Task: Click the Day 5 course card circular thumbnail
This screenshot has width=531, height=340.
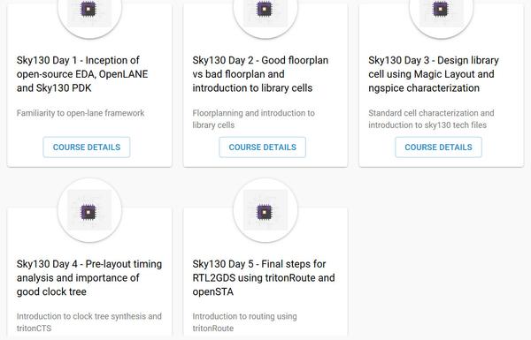Action: click(265, 210)
